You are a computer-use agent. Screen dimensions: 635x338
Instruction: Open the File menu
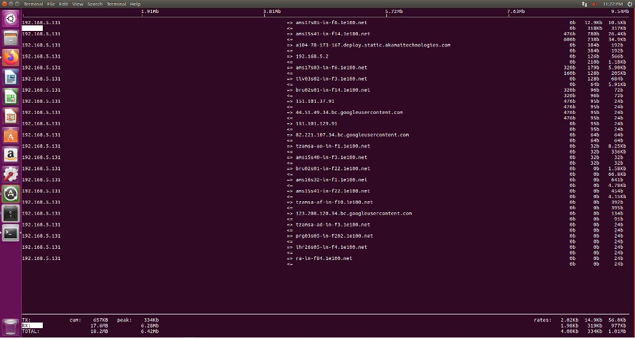point(51,4)
